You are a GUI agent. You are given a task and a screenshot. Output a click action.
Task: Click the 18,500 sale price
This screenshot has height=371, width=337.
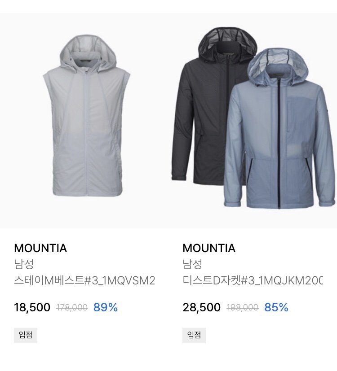[32, 307]
